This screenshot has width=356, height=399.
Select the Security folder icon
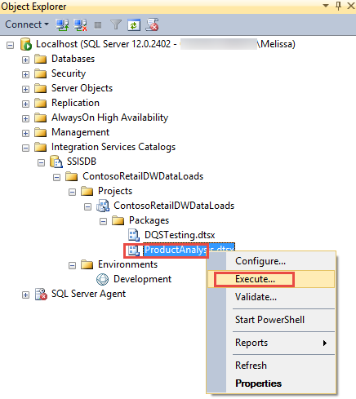[41, 73]
